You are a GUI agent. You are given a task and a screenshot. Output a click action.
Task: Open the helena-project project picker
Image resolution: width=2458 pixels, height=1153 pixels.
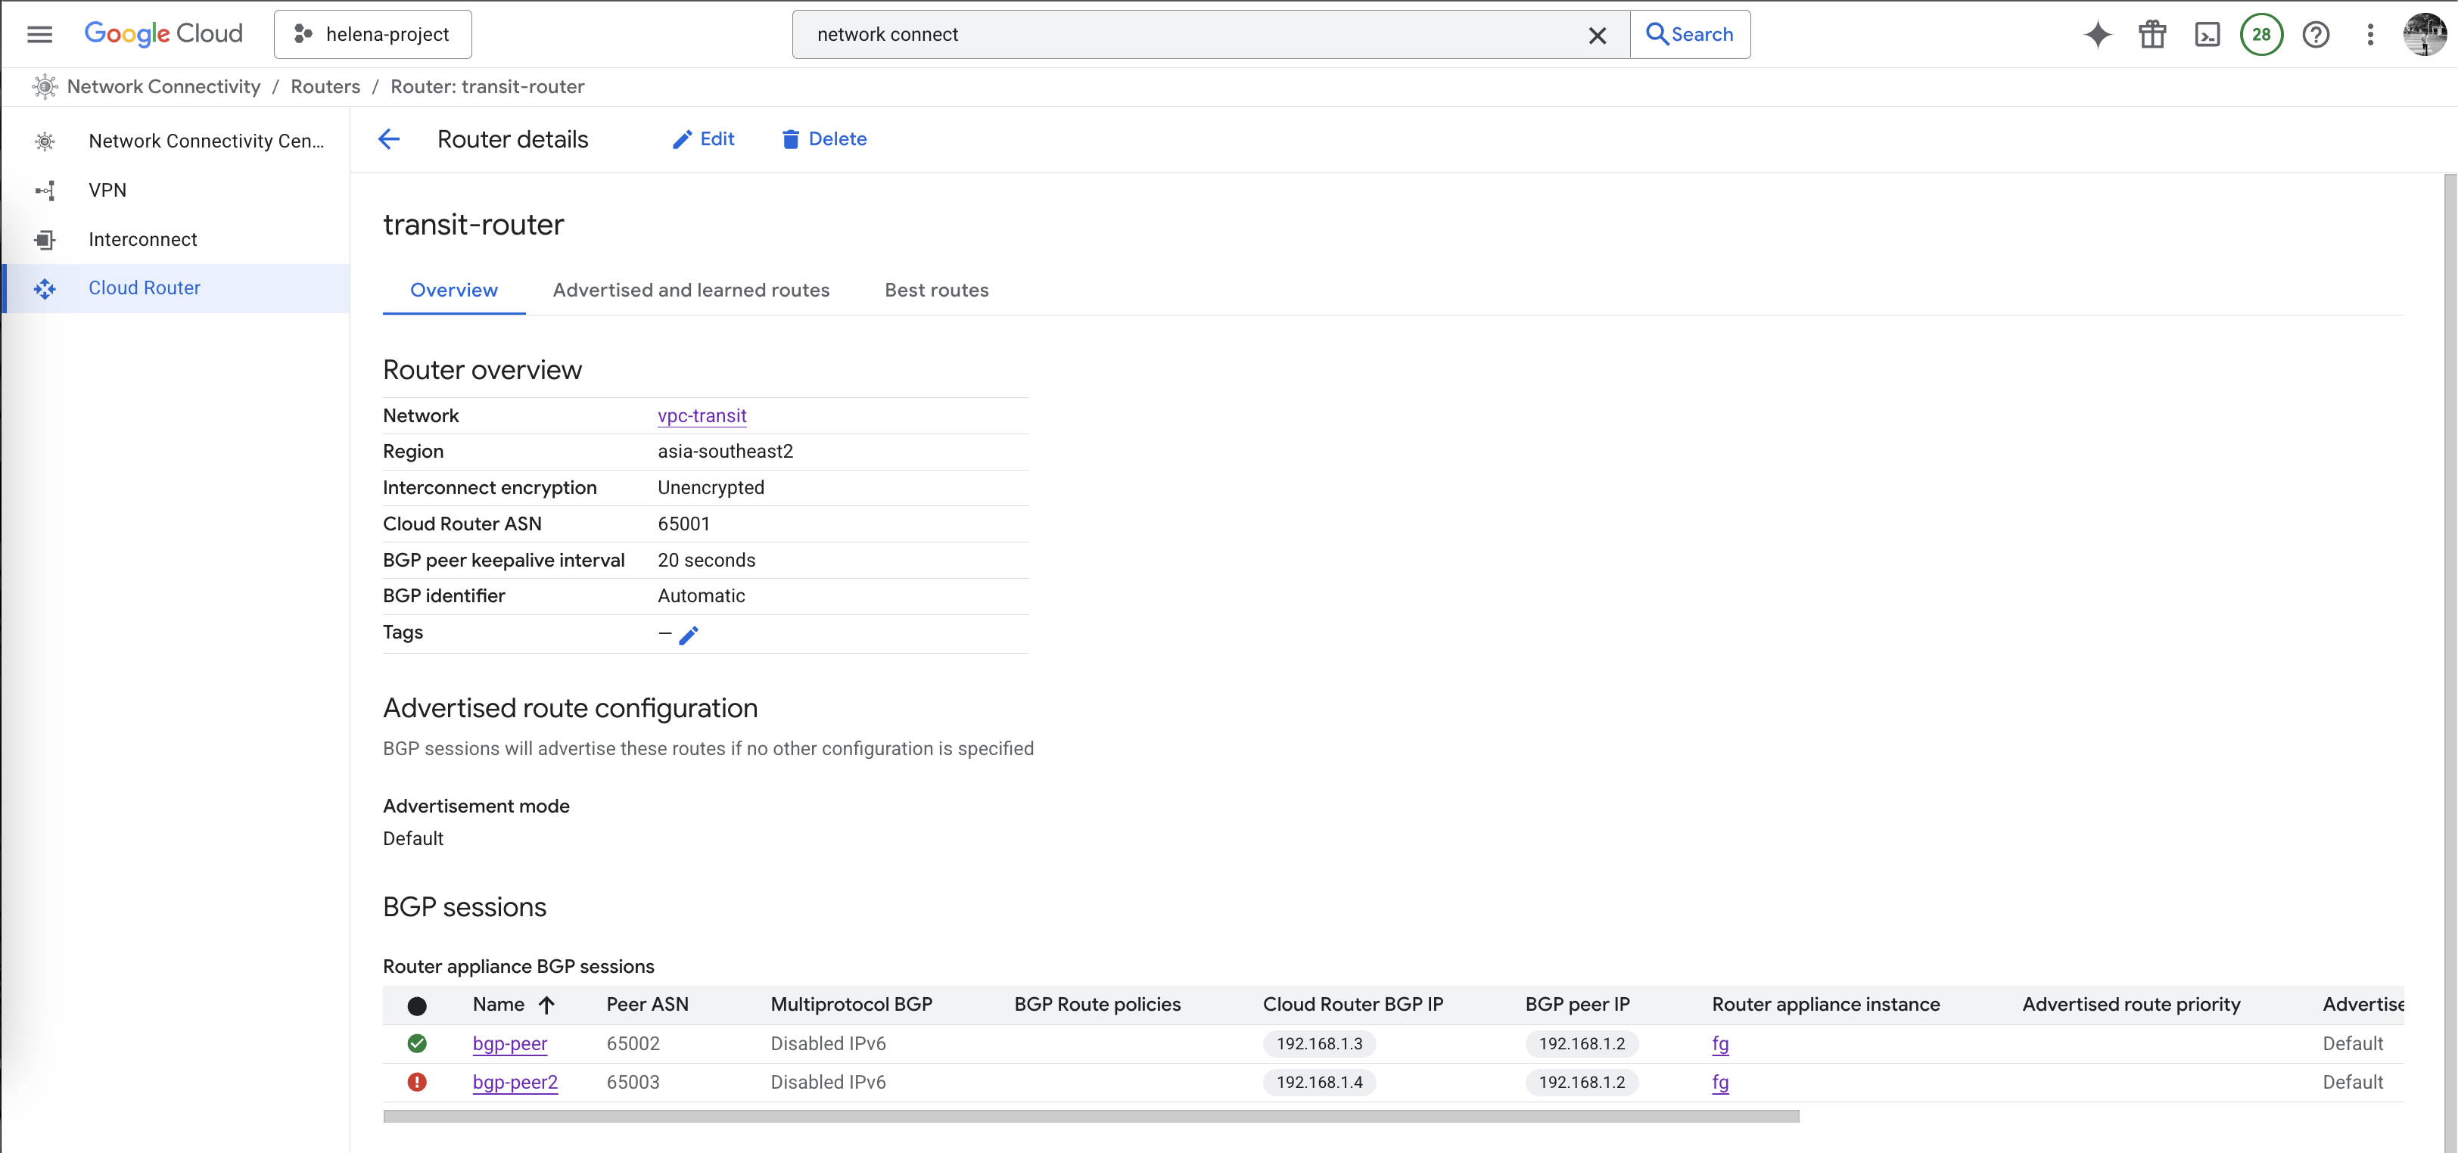[x=373, y=34]
